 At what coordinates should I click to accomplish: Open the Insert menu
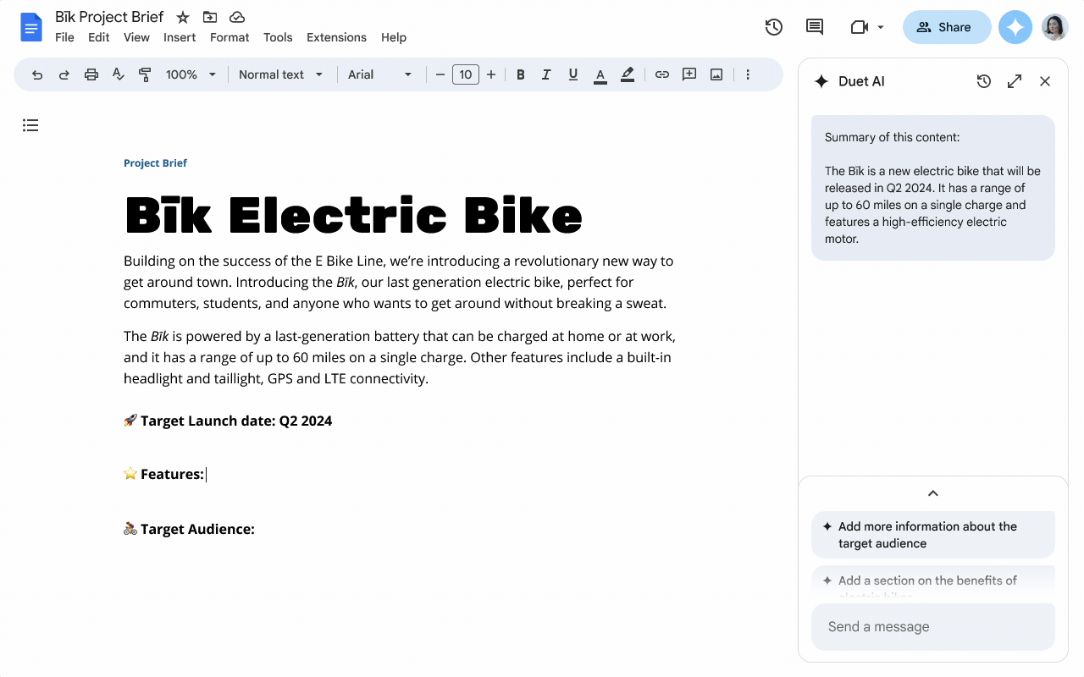point(180,37)
